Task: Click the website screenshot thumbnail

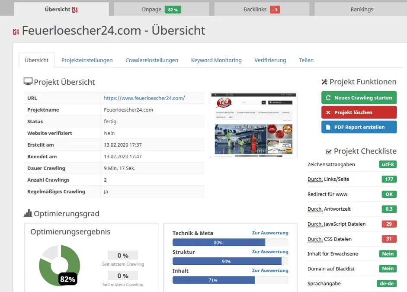Action: (253, 125)
